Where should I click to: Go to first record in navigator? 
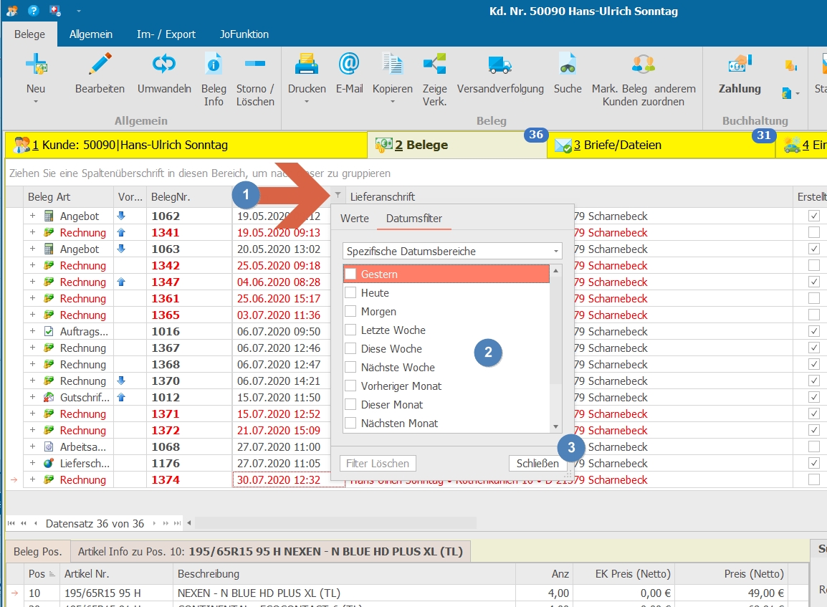click(11, 523)
